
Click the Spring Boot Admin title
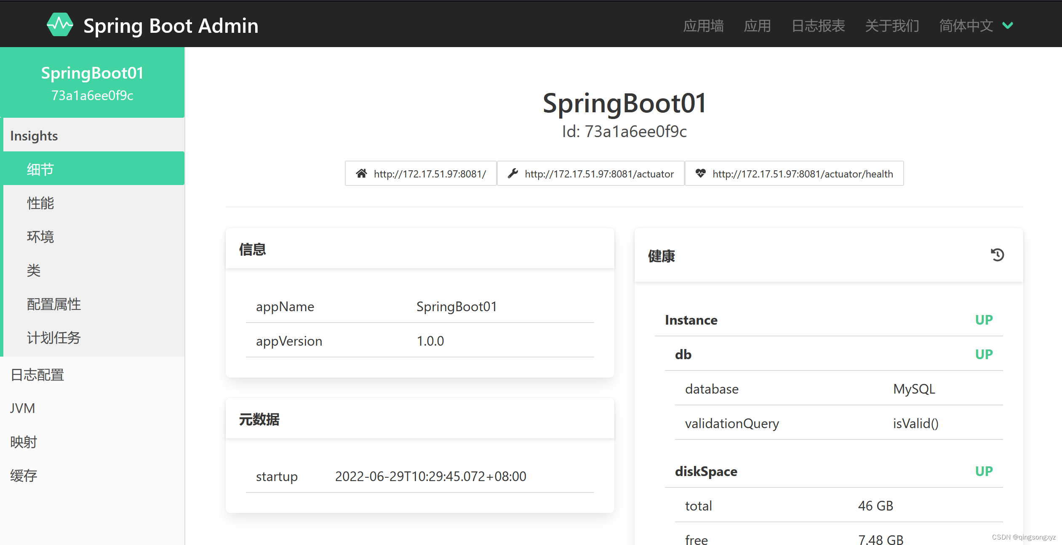click(171, 26)
